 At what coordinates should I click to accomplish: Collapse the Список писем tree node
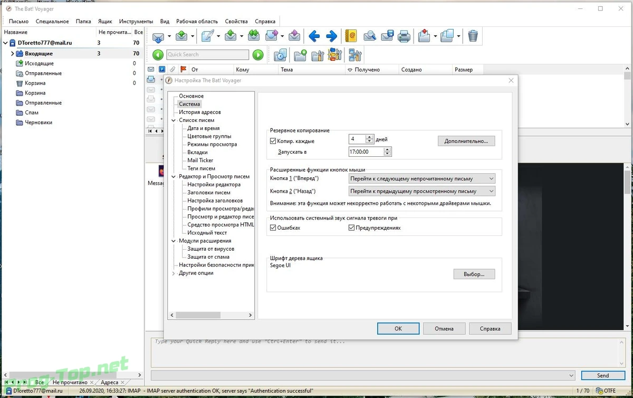point(174,120)
